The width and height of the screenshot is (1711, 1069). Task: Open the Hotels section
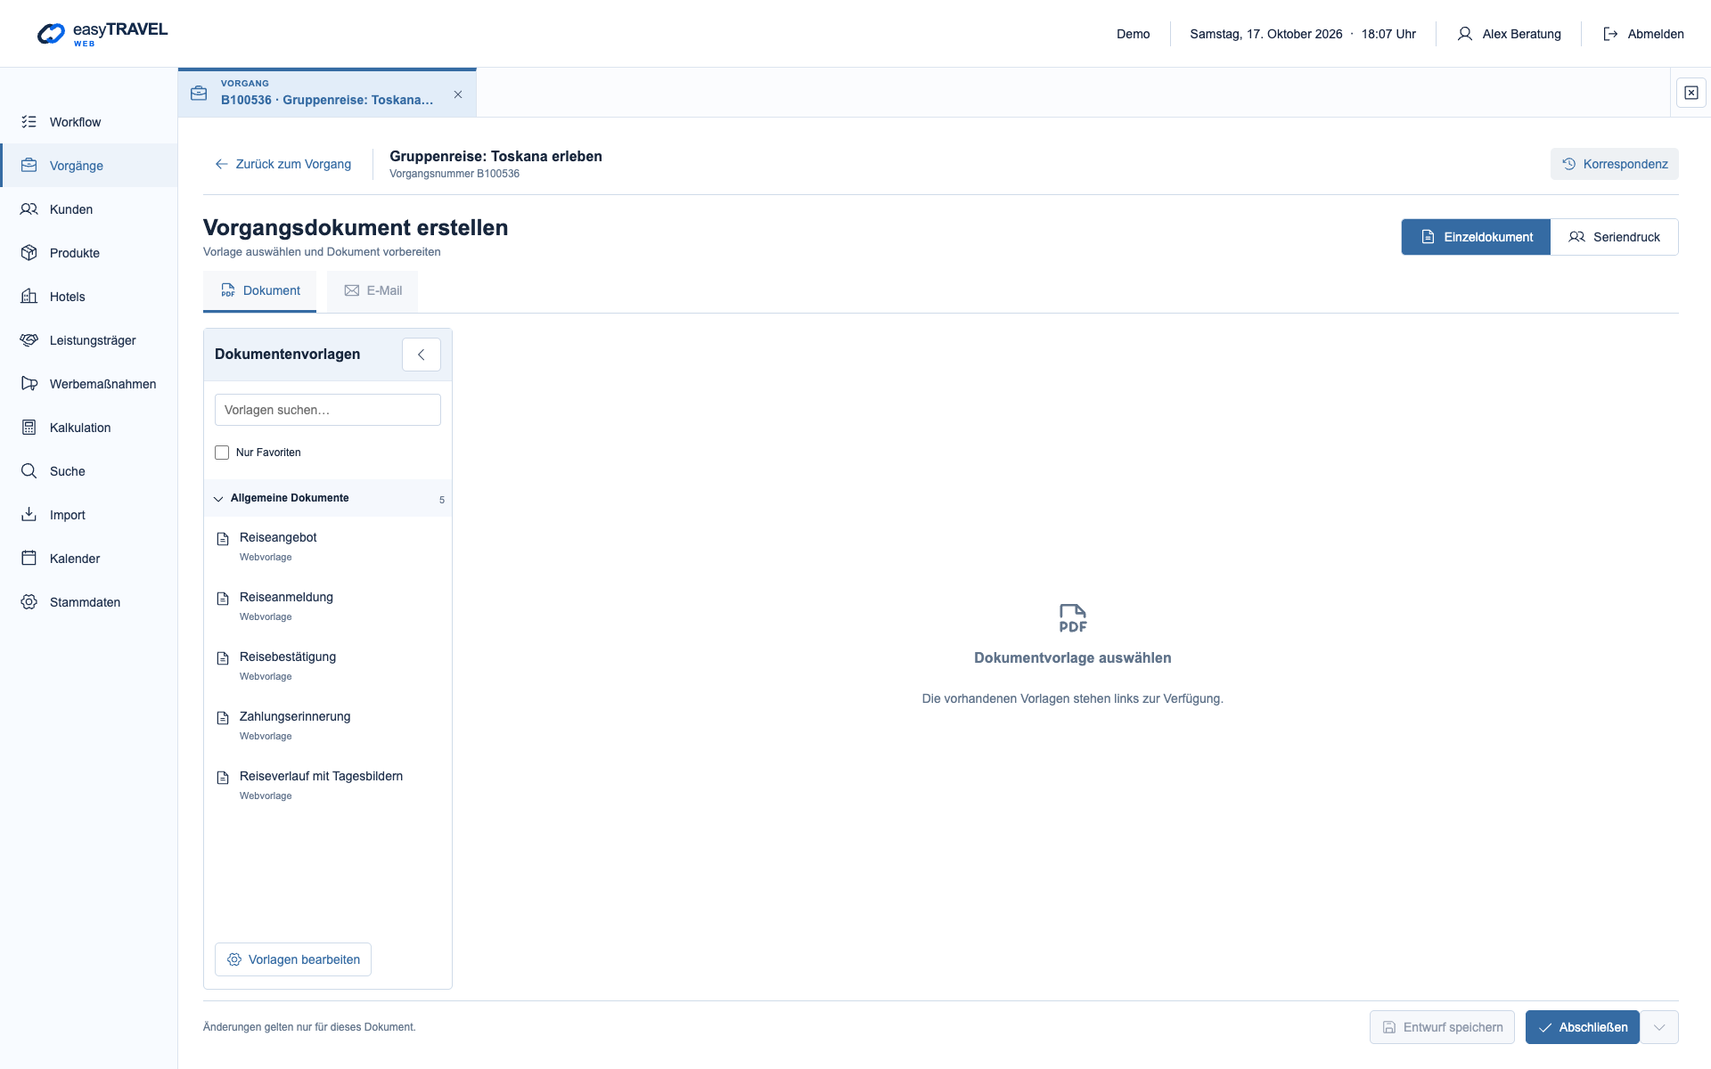[88, 297]
